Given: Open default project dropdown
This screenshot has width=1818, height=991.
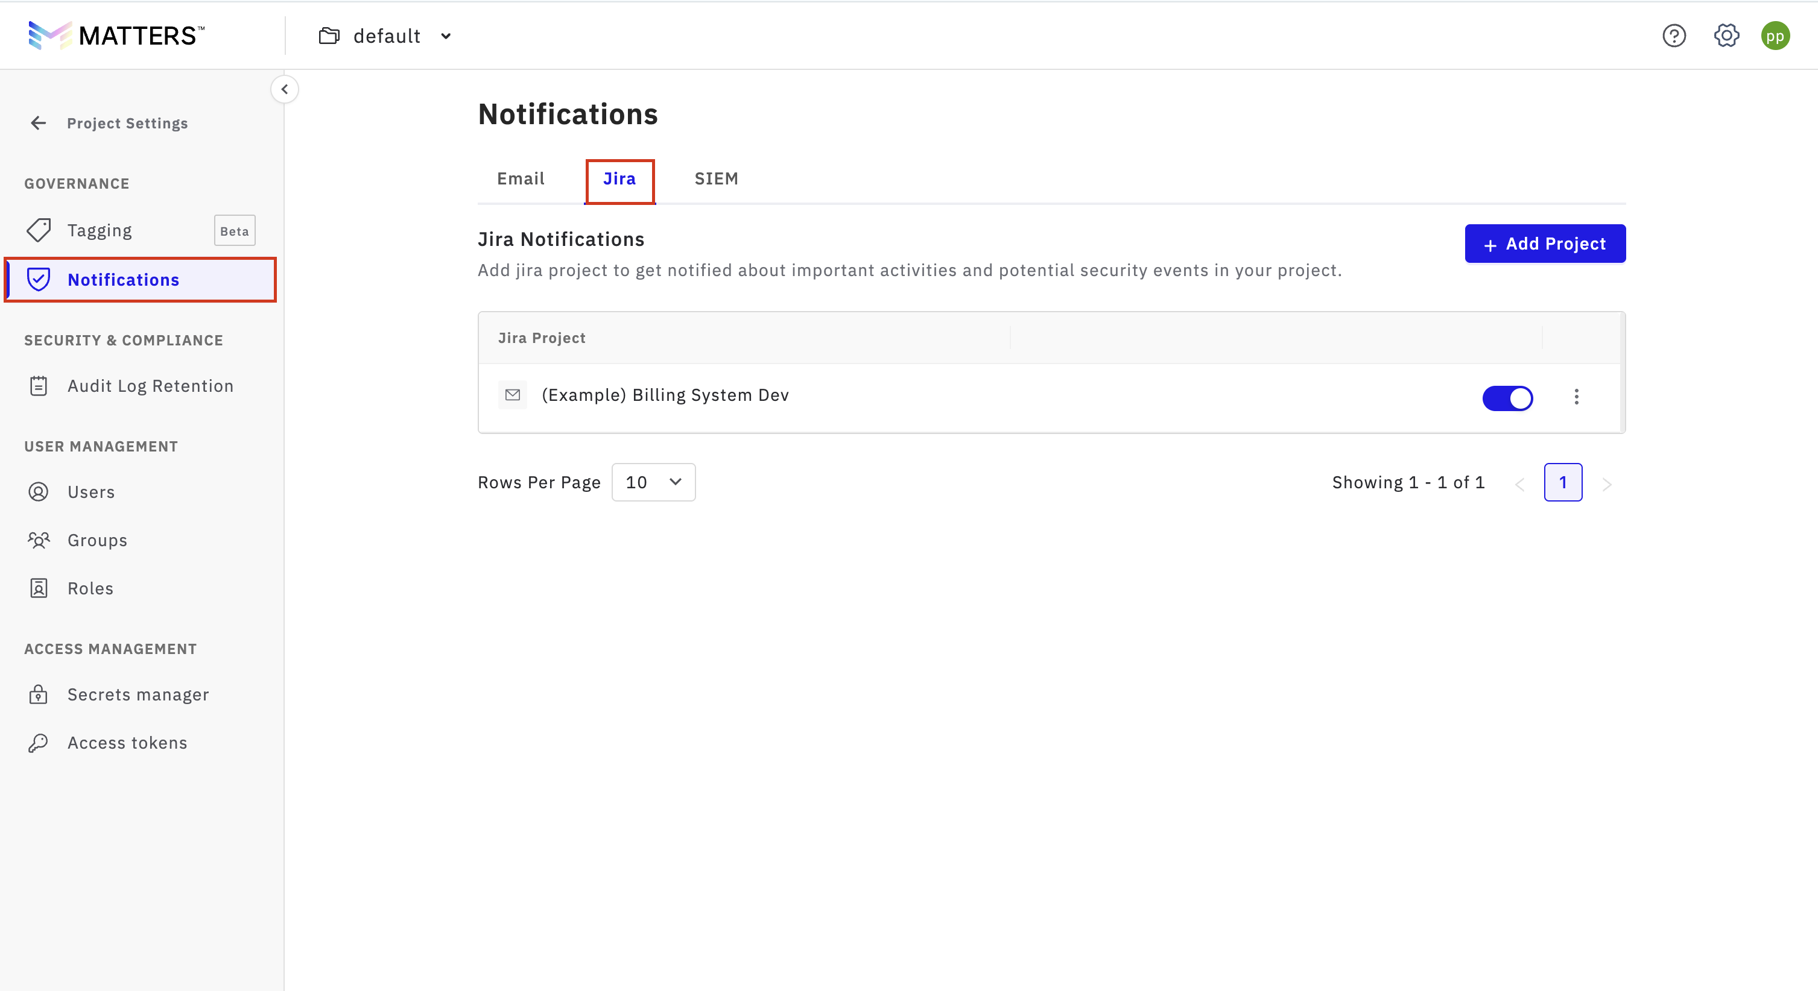Looking at the screenshot, I should click(385, 36).
